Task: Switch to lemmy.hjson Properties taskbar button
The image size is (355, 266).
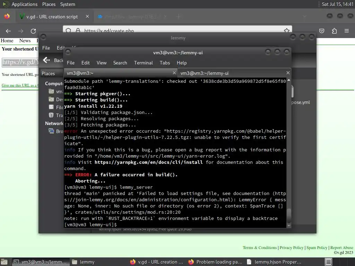Action: point(274,262)
